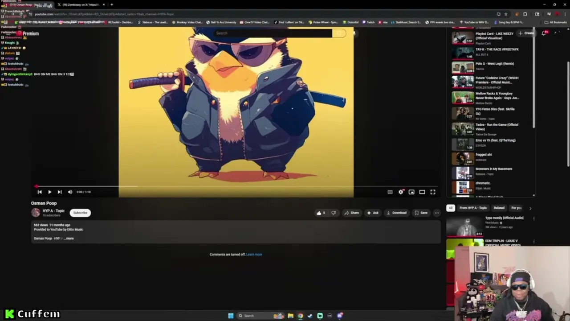Save the video to a playlist
The width and height of the screenshot is (570, 321).
[421, 213]
